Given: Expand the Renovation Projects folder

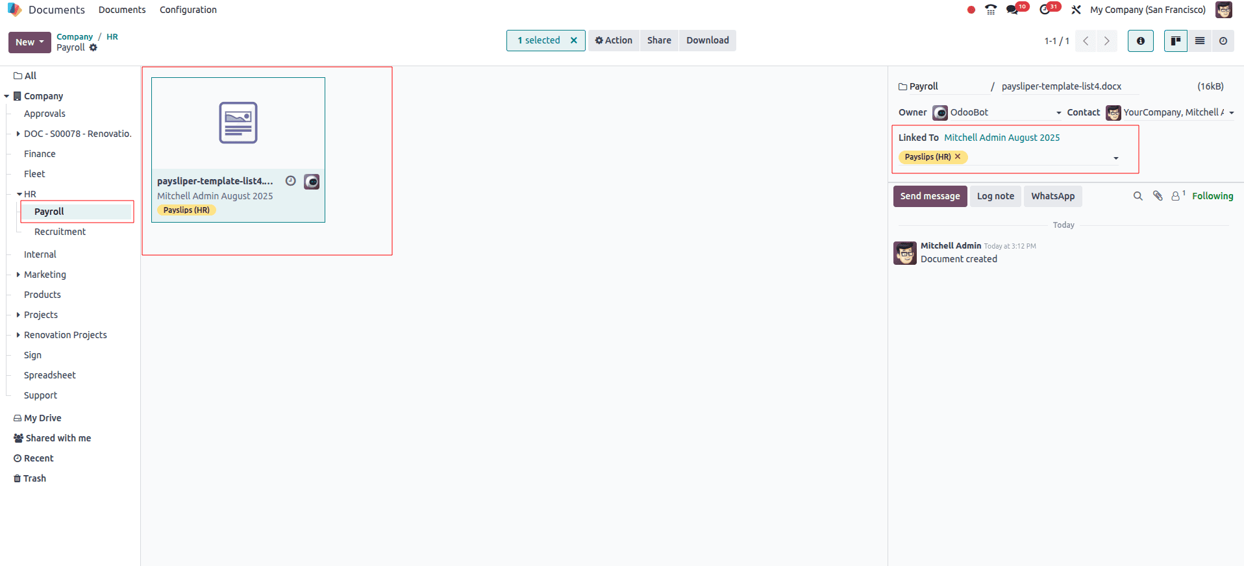Looking at the screenshot, I should pos(18,335).
